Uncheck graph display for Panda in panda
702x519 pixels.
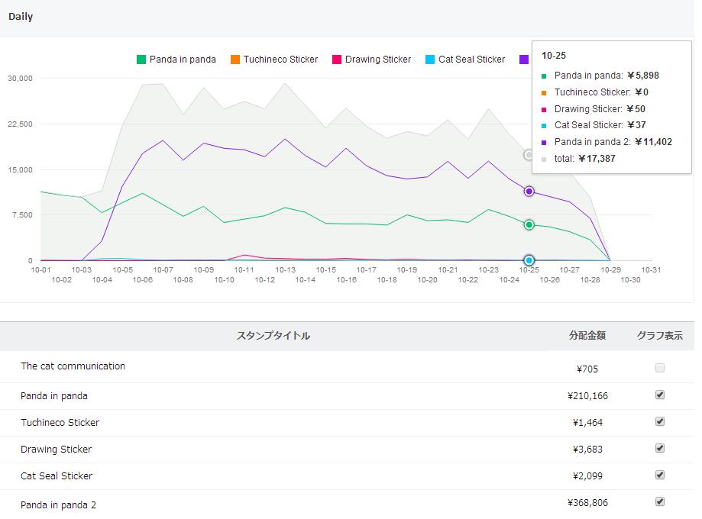click(x=660, y=395)
